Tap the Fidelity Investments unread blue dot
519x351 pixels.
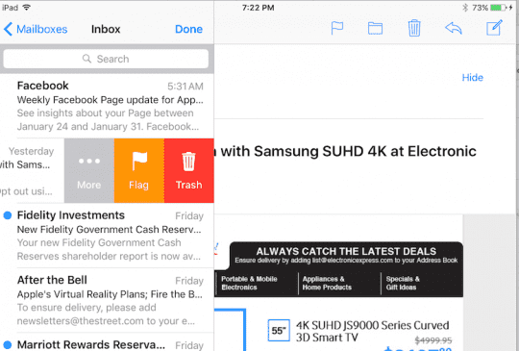(x=8, y=215)
